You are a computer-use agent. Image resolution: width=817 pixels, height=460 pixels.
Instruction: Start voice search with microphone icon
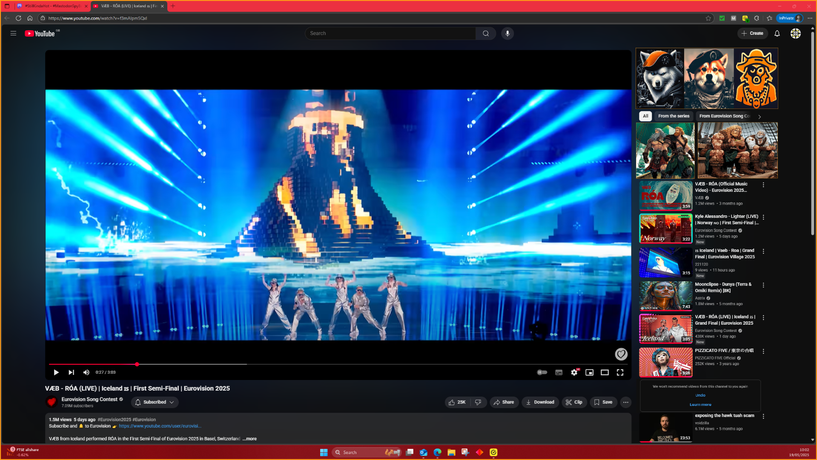(x=507, y=33)
